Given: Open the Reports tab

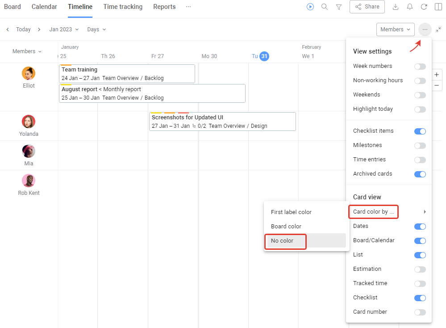Looking at the screenshot, I should [164, 7].
